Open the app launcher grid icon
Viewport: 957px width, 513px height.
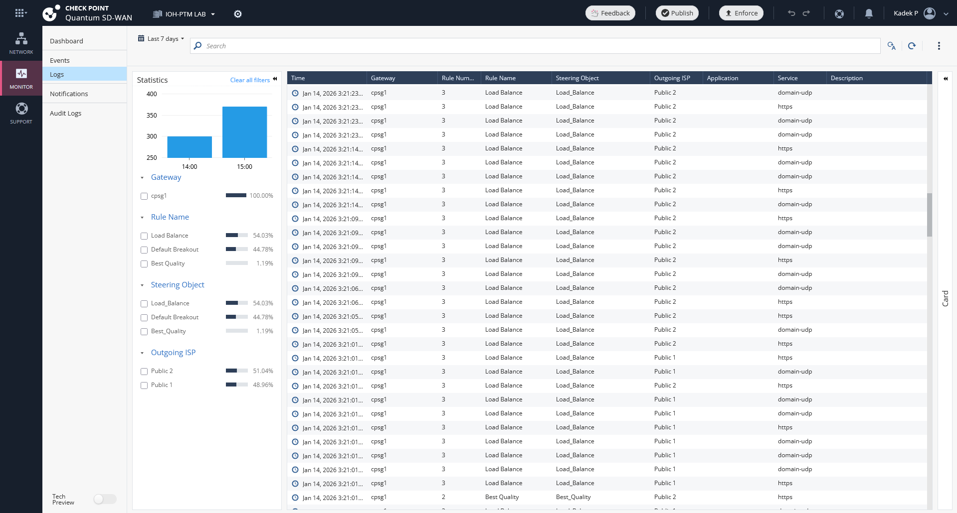click(x=20, y=13)
